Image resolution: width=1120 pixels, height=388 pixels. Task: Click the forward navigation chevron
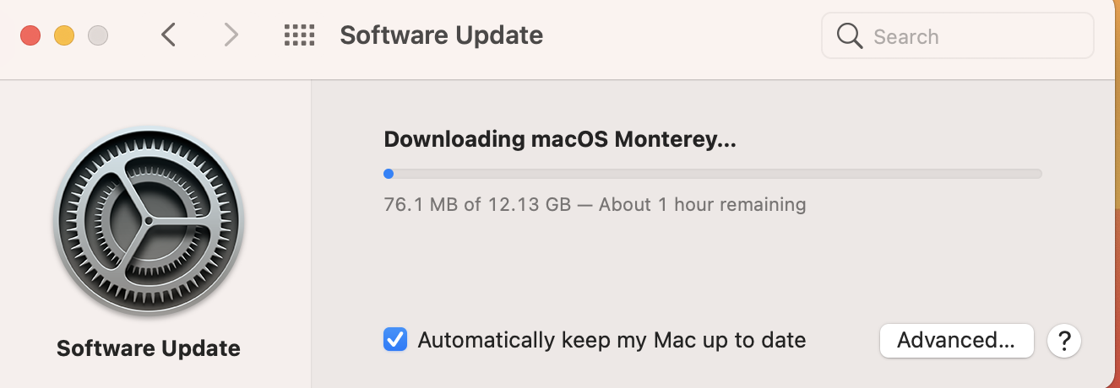click(231, 35)
